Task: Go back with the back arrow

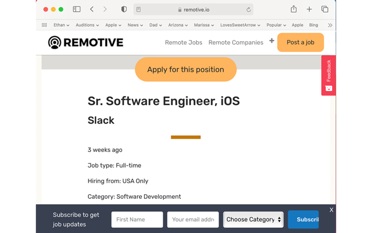Action: [x=92, y=9]
